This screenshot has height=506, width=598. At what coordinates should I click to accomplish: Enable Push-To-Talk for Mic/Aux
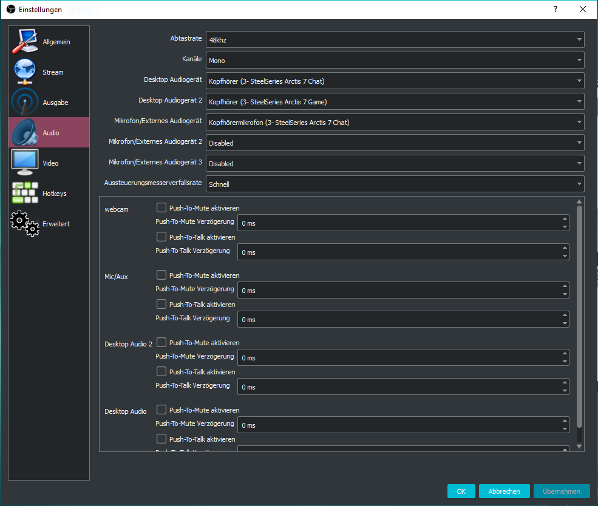click(161, 304)
